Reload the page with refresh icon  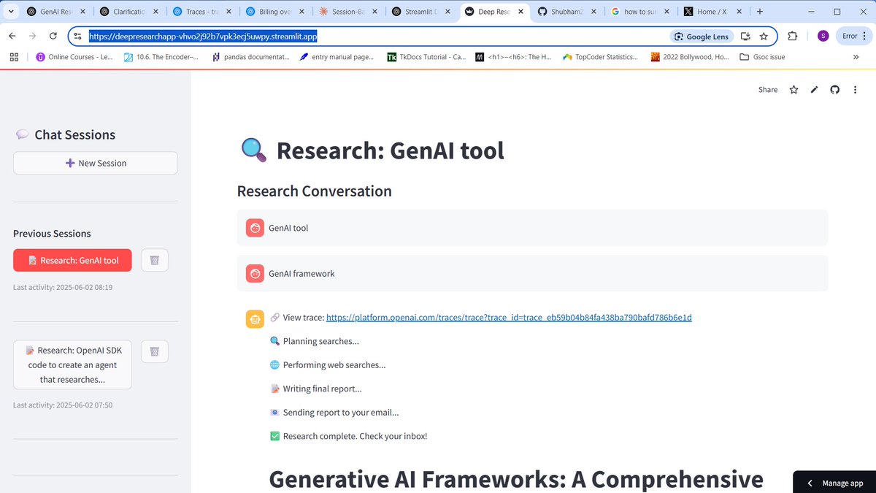point(53,36)
